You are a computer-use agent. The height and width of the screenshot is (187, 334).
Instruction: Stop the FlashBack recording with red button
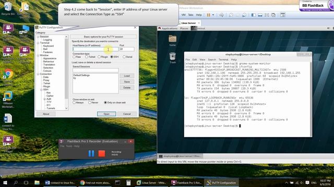coord(102,153)
